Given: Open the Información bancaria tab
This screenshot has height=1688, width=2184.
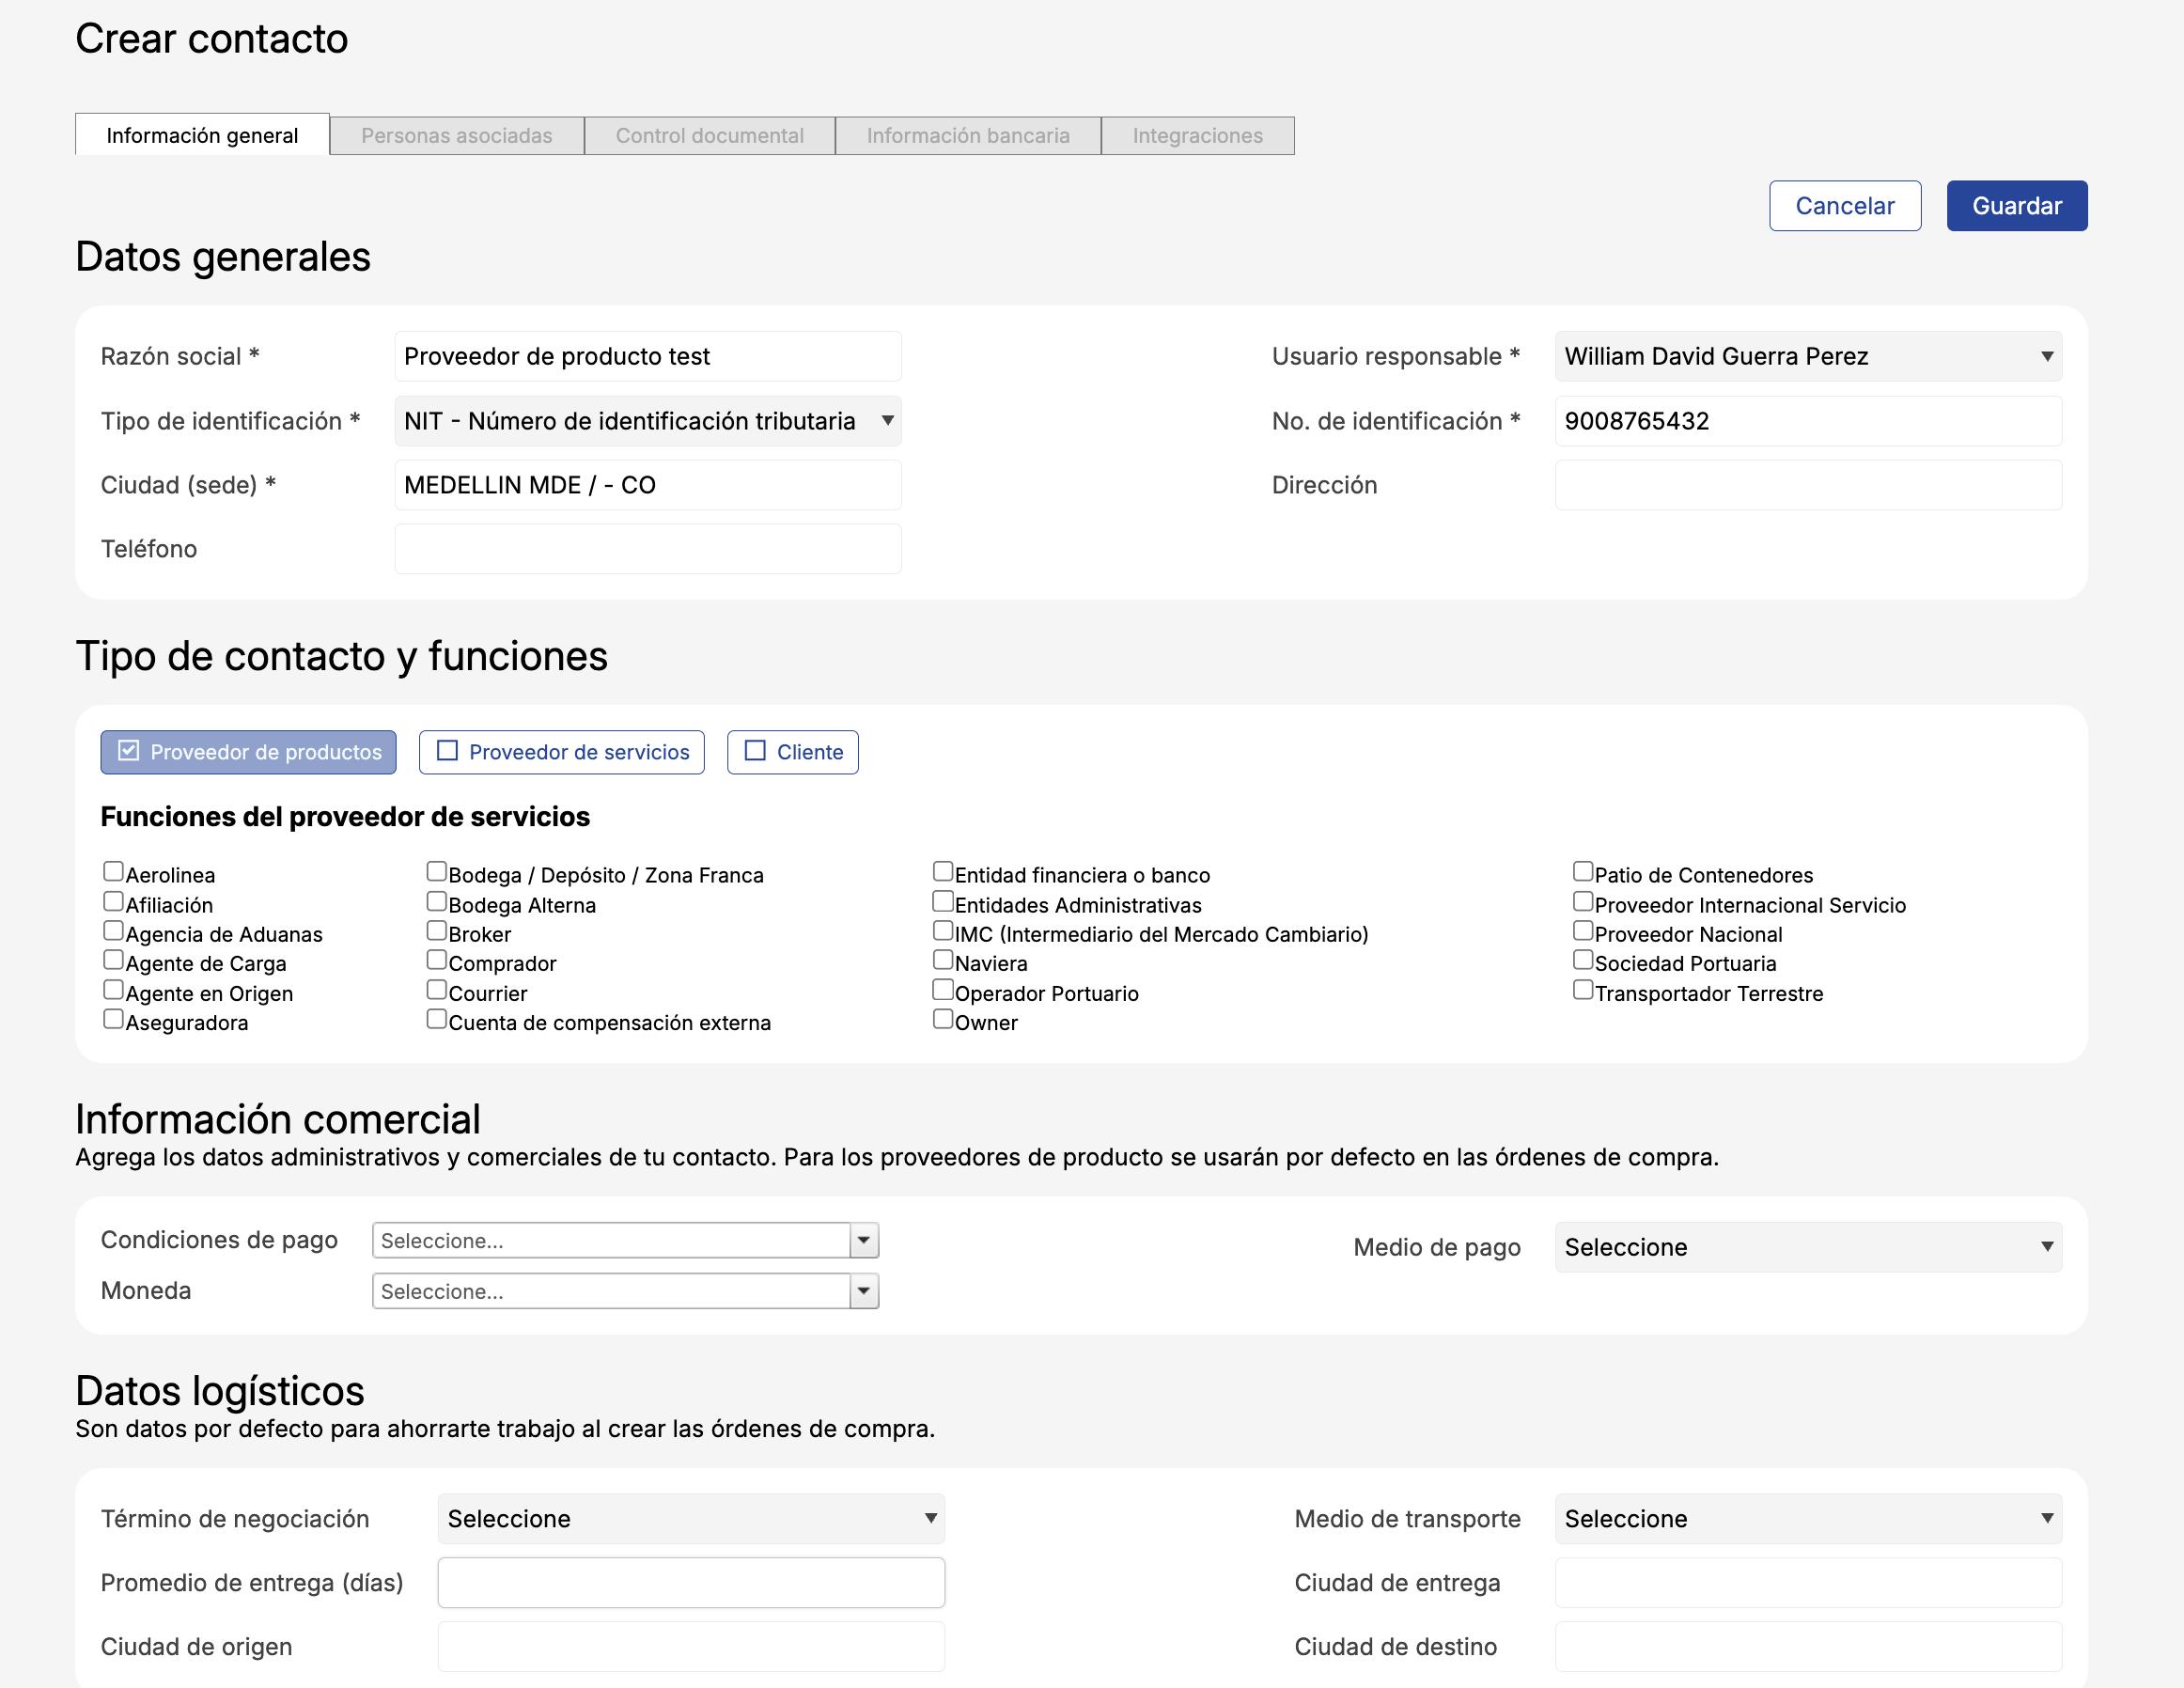Looking at the screenshot, I should pyautogui.click(x=967, y=136).
